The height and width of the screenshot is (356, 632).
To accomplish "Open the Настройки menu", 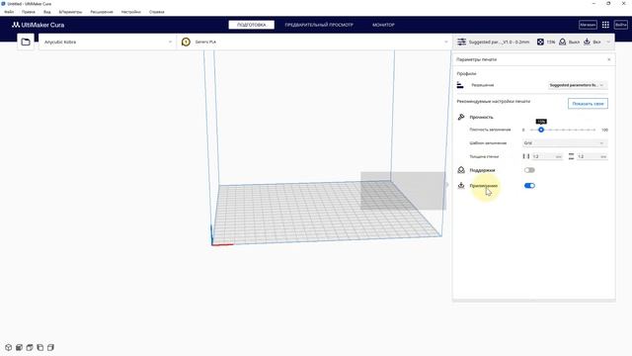I will [131, 12].
